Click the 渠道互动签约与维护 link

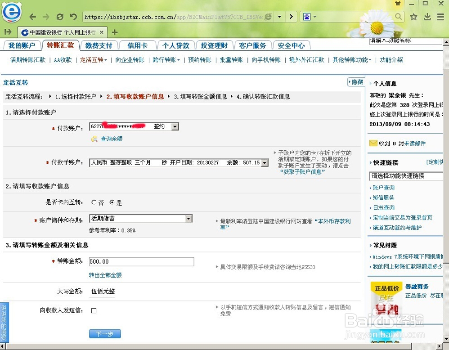(x=397, y=228)
